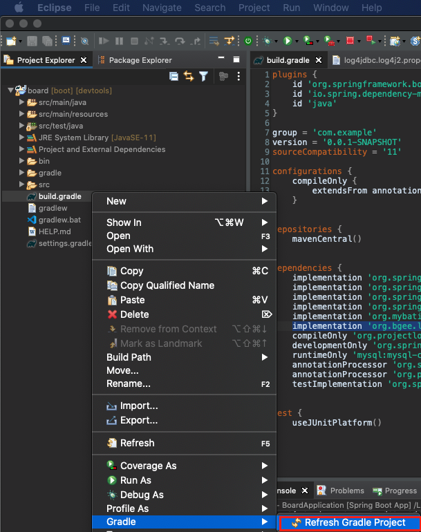The height and width of the screenshot is (532, 421).
Task: Expand the src/main/java folder
Action: pos(21,102)
